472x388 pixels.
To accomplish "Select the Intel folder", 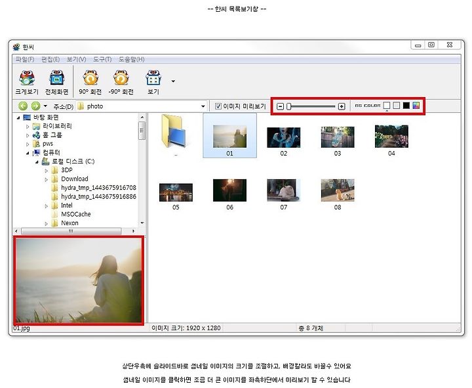I will coord(66,205).
